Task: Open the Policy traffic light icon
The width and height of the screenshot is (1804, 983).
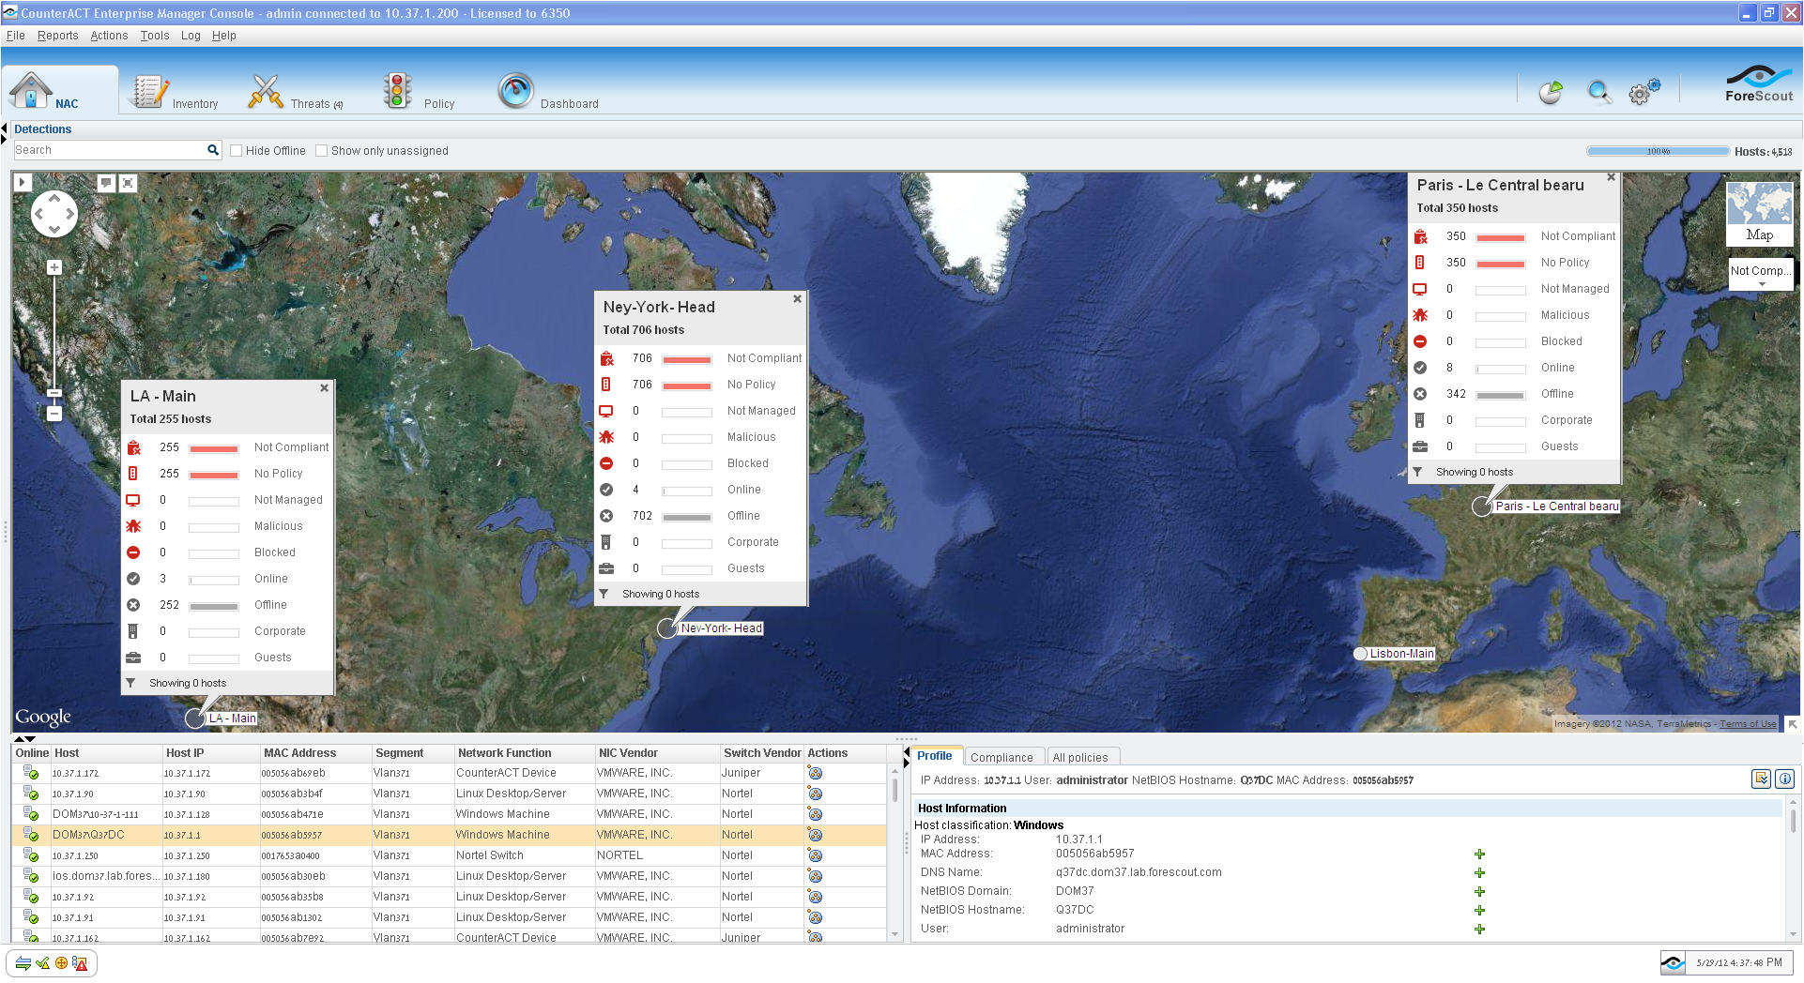Action: [x=397, y=92]
